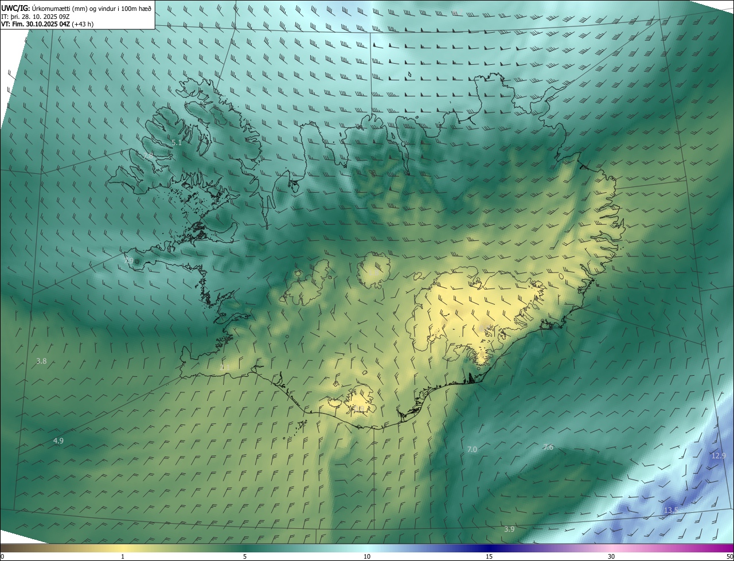Click the precipitable water value 7.9
This screenshot has width=734, height=561.
pyautogui.click(x=128, y=261)
